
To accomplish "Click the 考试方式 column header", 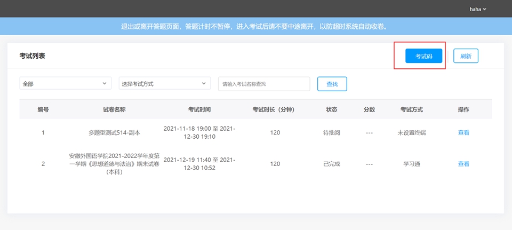I will (x=412, y=109).
